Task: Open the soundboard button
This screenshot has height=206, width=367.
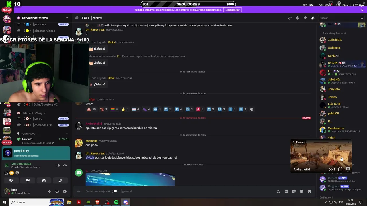Action: (60, 181)
